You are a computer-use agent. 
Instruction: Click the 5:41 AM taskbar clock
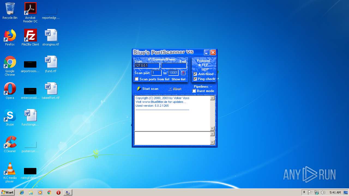pyautogui.click(x=335, y=192)
